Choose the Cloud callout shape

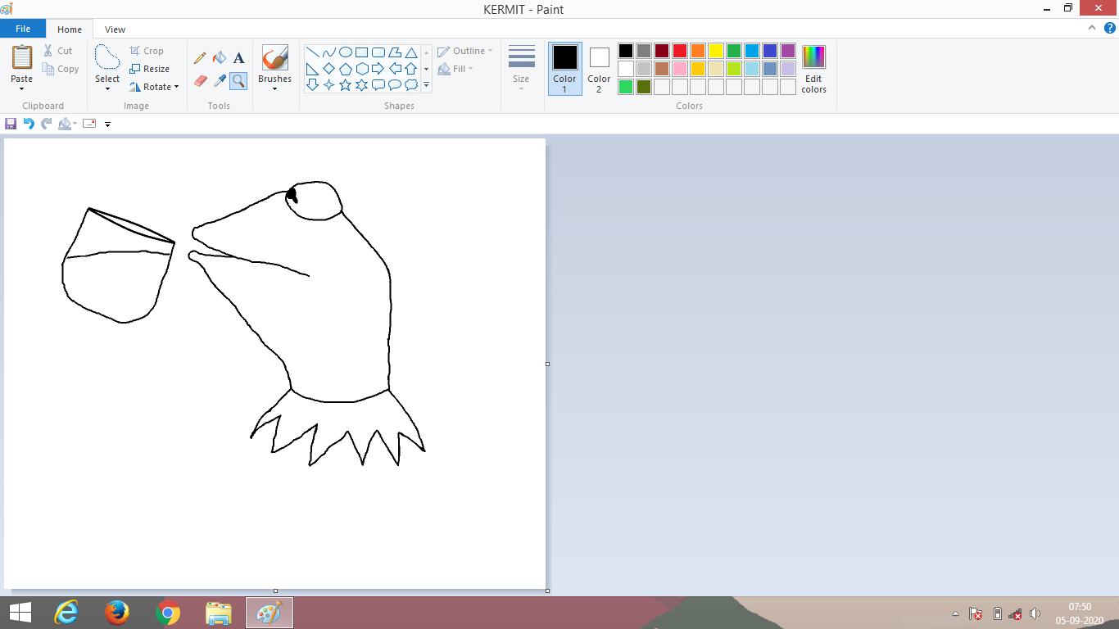coord(410,84)
